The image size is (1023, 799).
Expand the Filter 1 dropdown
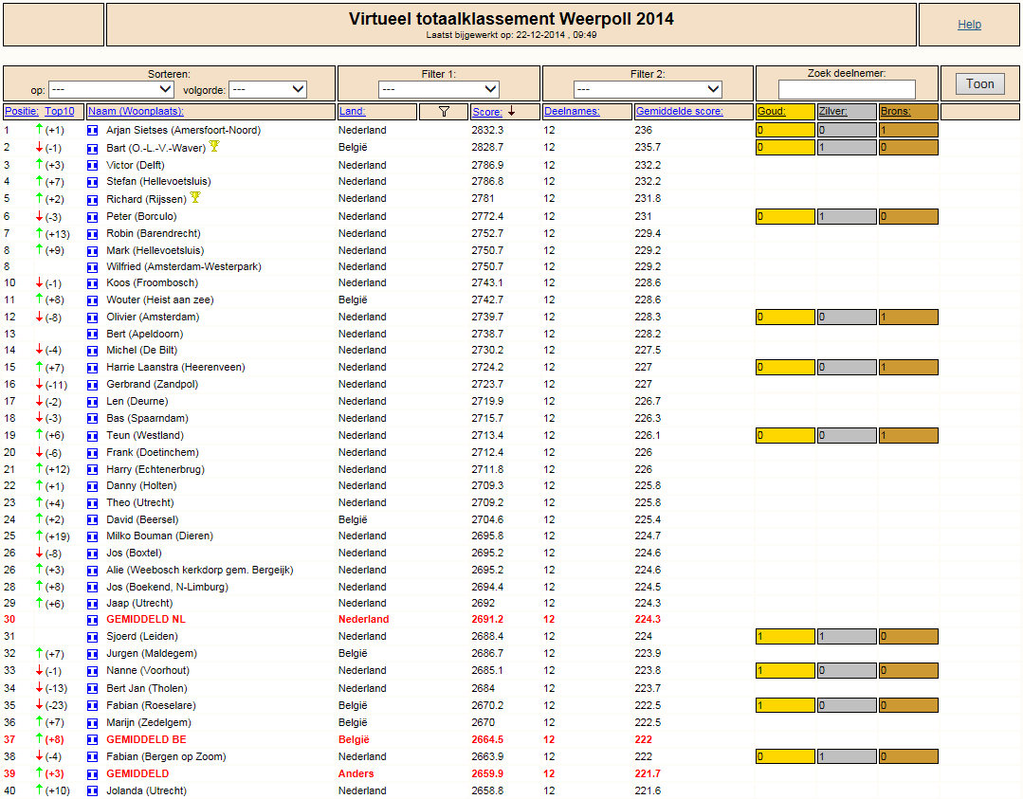click(438, 89)
